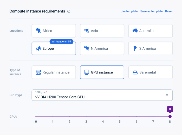The image size is (182, 135).
Task: Select the Regular instance type
Action: [x=54, y=72]
